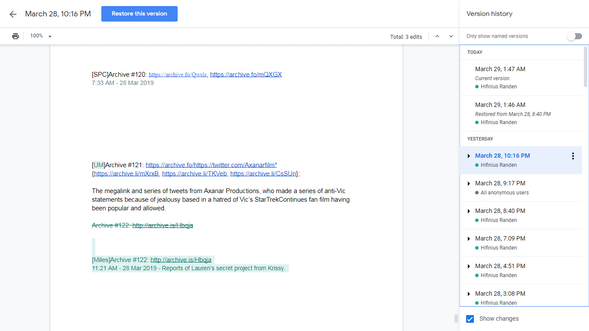Uncheck the Show changes checkbox
Viewport: 589px width, 331px height.
[470, 319]
